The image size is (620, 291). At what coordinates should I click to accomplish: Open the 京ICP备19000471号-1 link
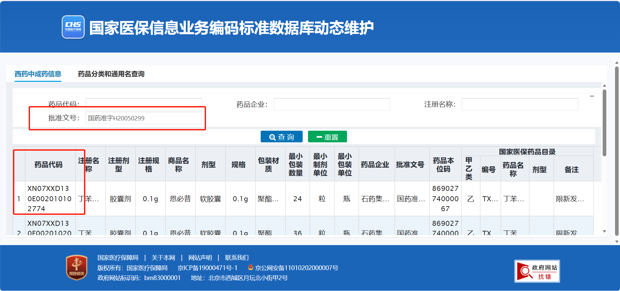(207, 268)
